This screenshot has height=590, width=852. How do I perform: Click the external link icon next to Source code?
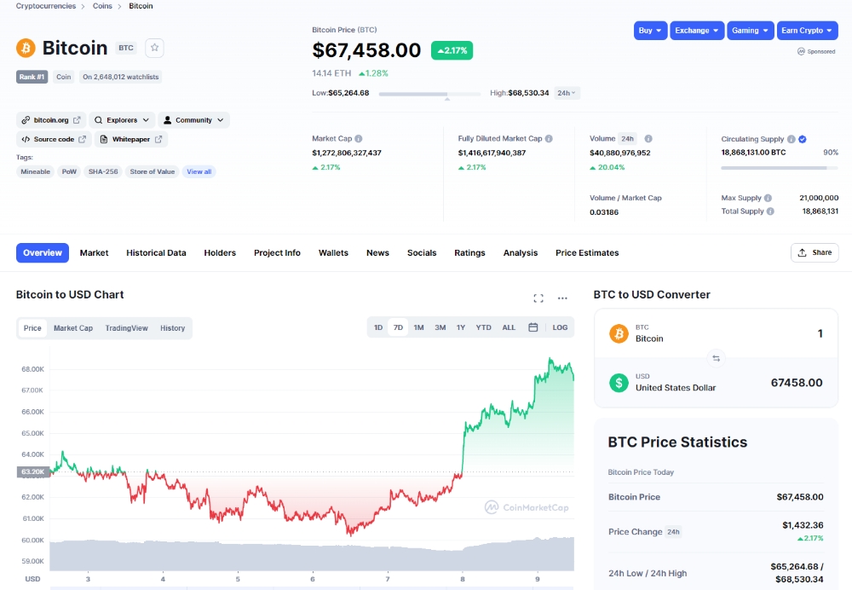[82, 139]
